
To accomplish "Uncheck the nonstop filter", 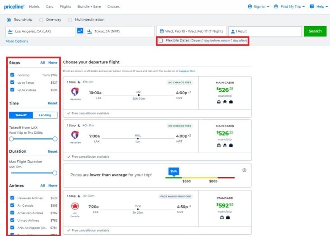I will (12, 75).
